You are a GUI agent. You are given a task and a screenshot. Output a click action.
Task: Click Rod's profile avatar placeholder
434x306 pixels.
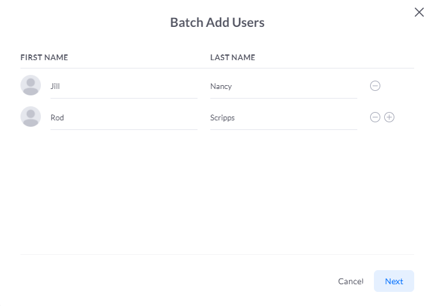31,117
